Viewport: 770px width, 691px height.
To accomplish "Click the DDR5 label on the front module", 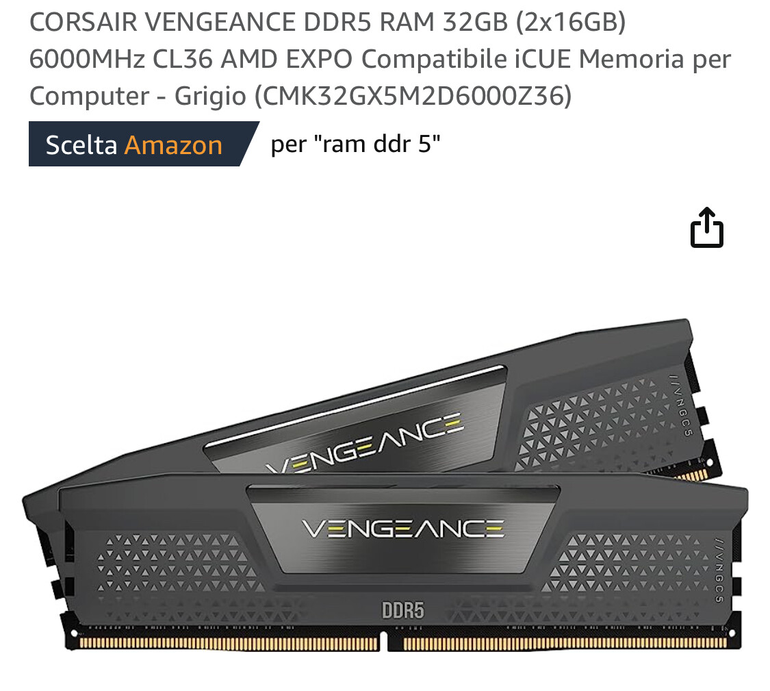I will 402,610.
